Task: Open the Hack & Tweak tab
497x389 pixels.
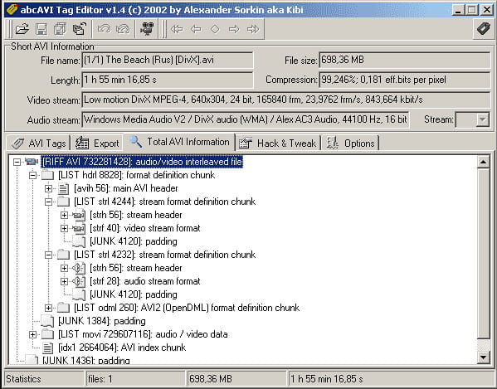Action: point(278,143)
